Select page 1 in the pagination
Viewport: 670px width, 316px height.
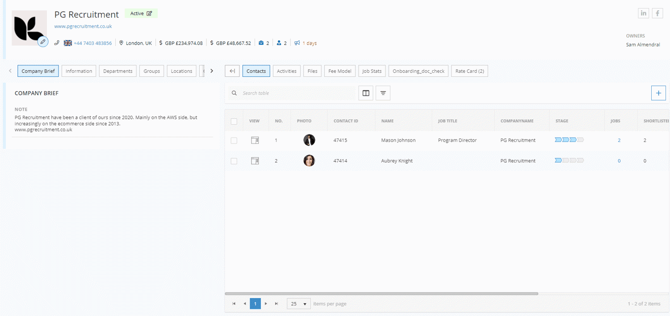[x=255, y=303]
